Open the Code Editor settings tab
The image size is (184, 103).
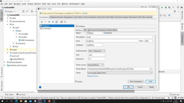click(x=78, y=17)
